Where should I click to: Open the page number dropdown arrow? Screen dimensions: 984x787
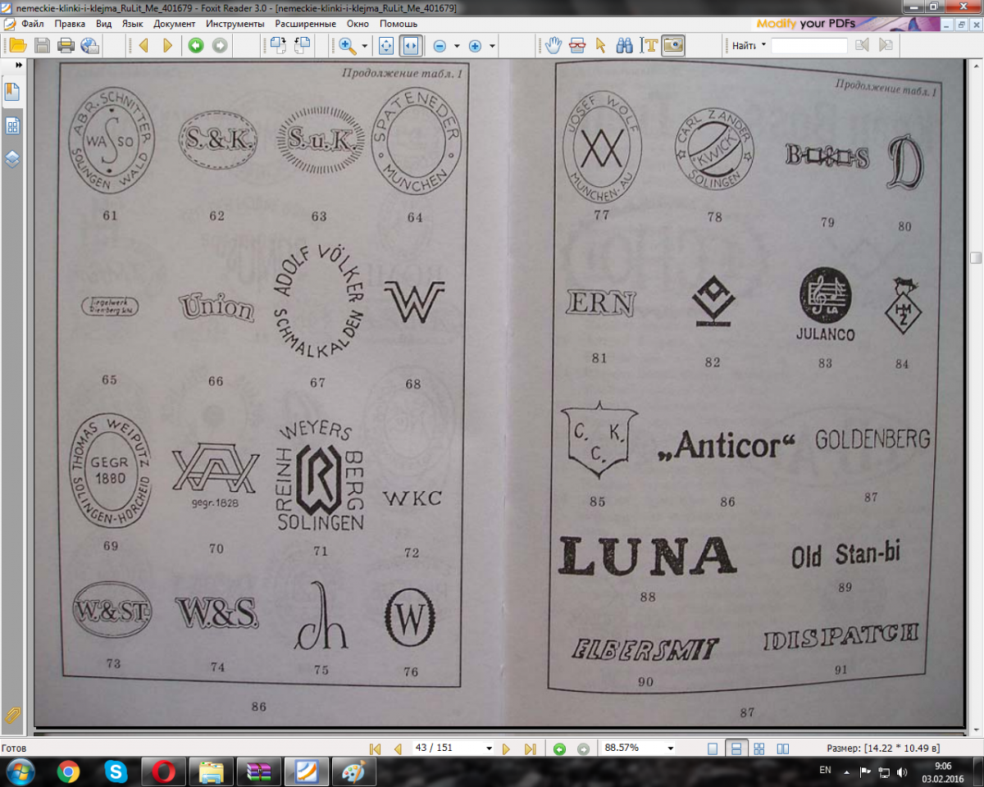[x=489, y=748]
